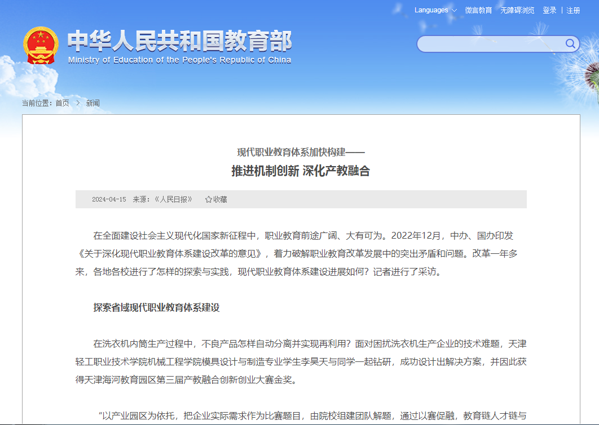Click the subtitle 现代职业教育体系加快构建
The height and width of the screenshot is (425, 599).
coord(301,152)
